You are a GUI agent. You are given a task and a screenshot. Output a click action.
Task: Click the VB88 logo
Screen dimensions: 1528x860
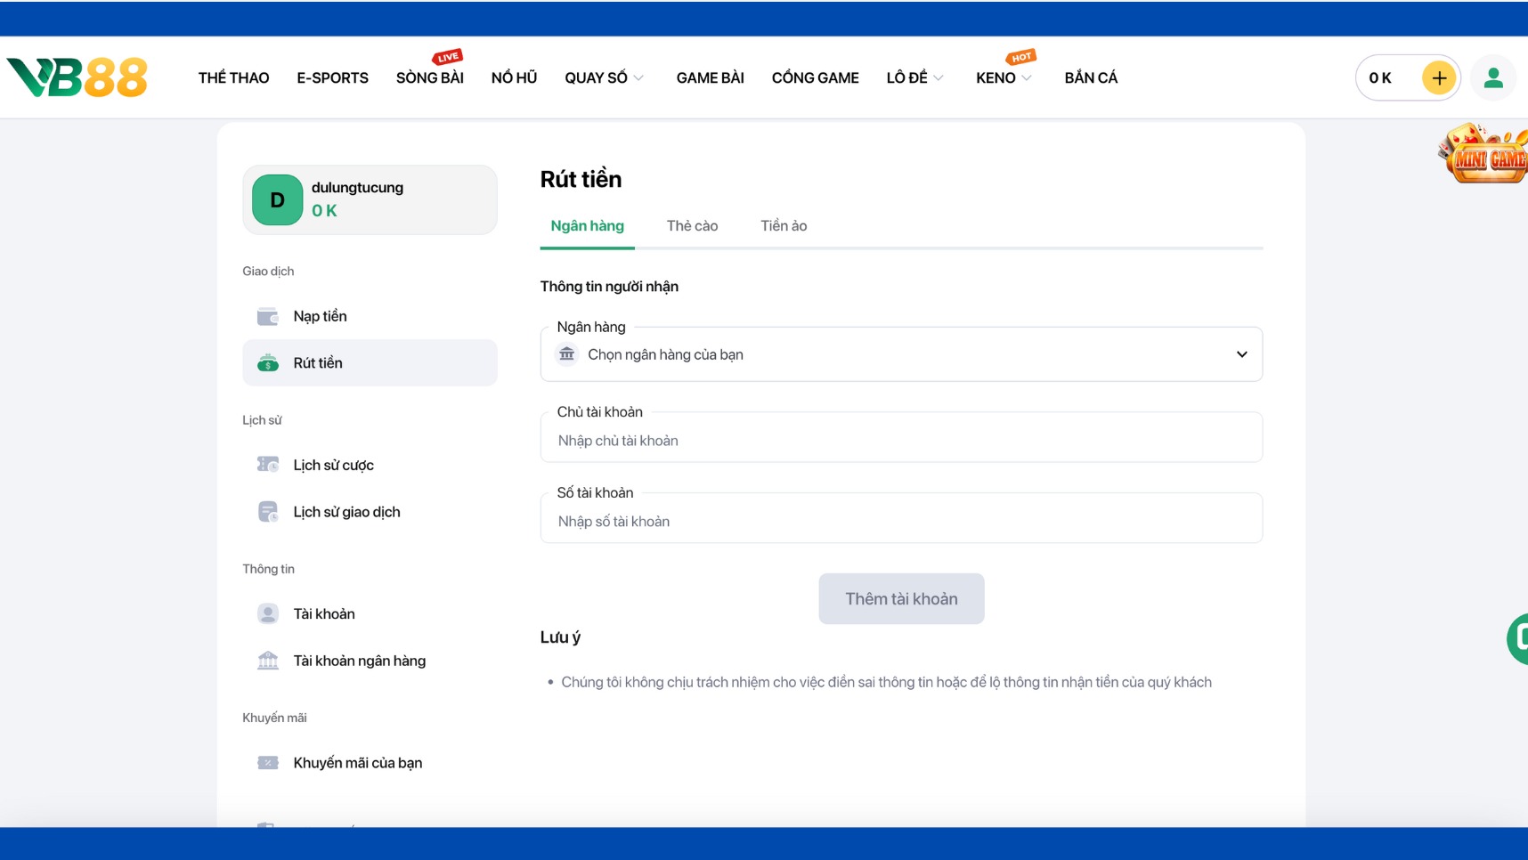(77, 77)
